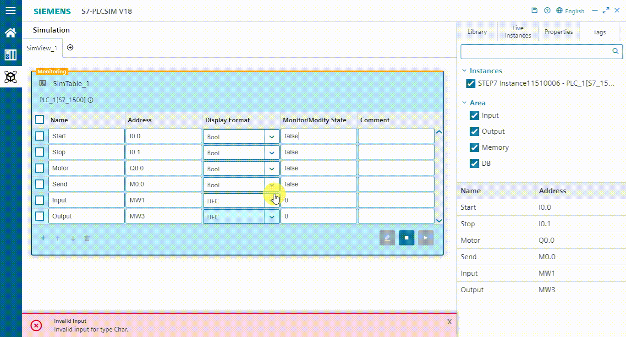
Task: Check the Stop row checkbox
Action: click(39, 152)
